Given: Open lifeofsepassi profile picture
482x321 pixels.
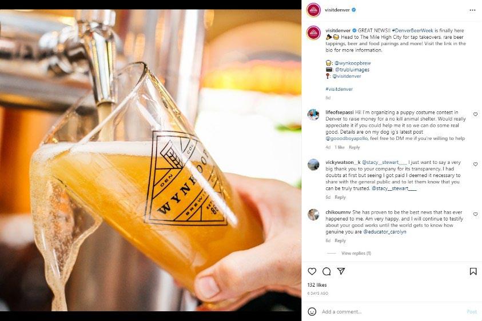Looking at the screenshot, I should click(313, 115).
